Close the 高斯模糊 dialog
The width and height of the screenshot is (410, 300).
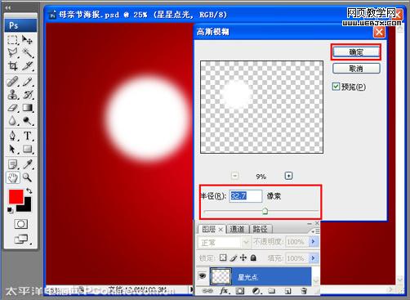tap(379, 33)
